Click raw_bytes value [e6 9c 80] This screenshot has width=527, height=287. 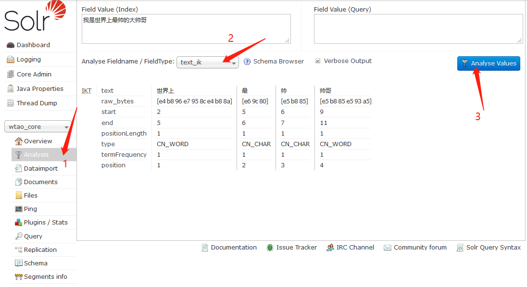(x=255, y=101)
